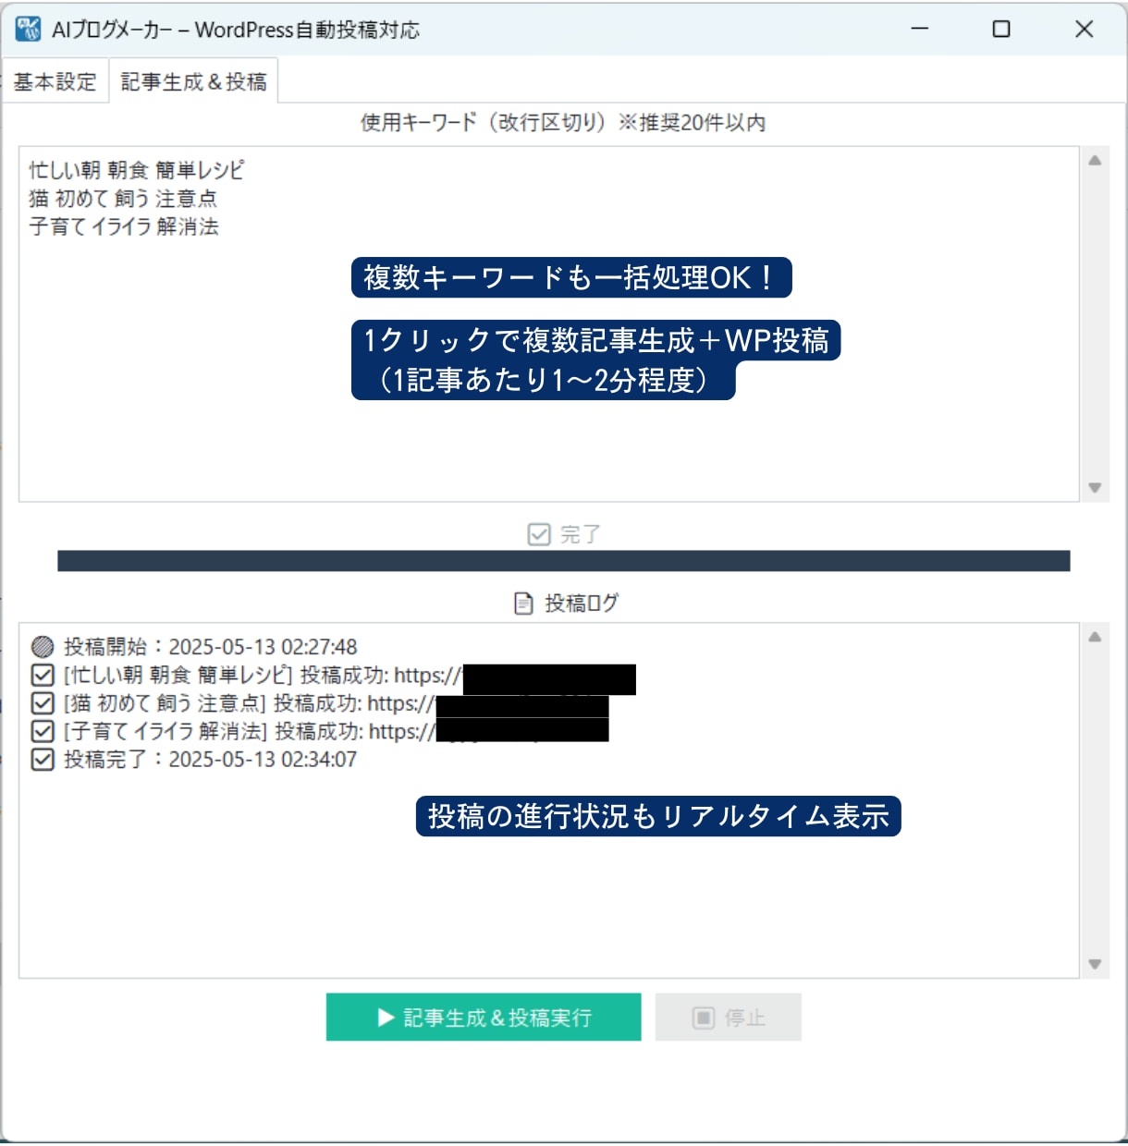Click the [忙しい朝 朝食 簡単レシピ] 投稿成功 log text
Viewport: 1128px width, 1146px height.
(x=262, y=676)
